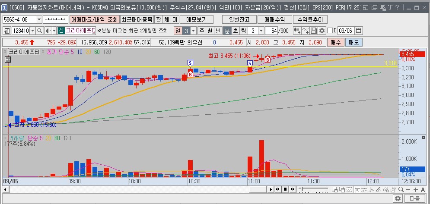The width and height of the screenshot is (430, 204).
Task: Toggle the 월 monthly period button
Action: point(210,31)
